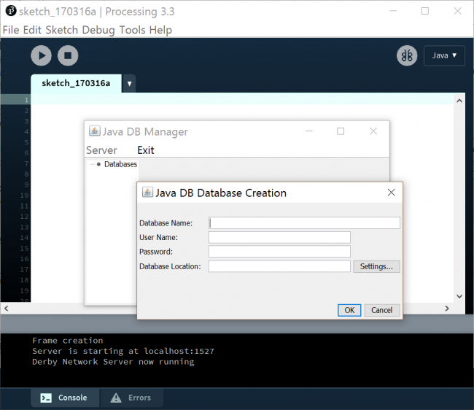
Task: Select the Databases tree node
Action: [x=120, y=164]
